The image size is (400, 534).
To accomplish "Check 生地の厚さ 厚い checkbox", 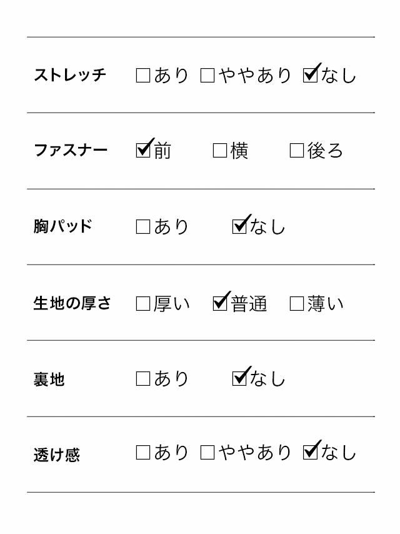I will 143,304.
